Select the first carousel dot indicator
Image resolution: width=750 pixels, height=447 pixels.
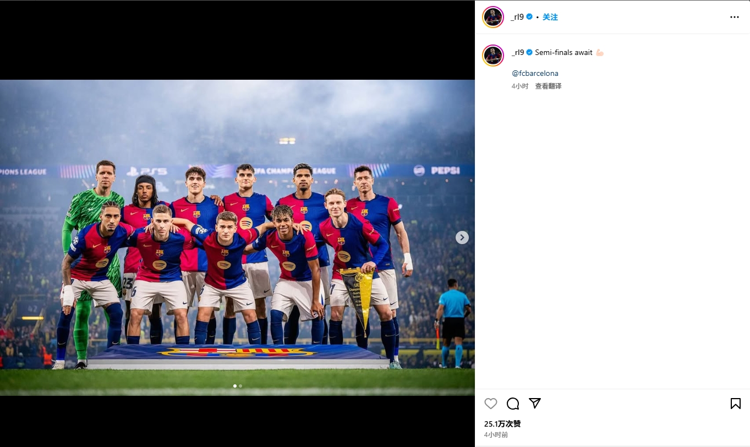(x=235, y=386)
